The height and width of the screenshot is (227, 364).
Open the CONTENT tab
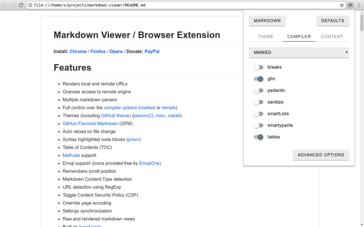332,36
